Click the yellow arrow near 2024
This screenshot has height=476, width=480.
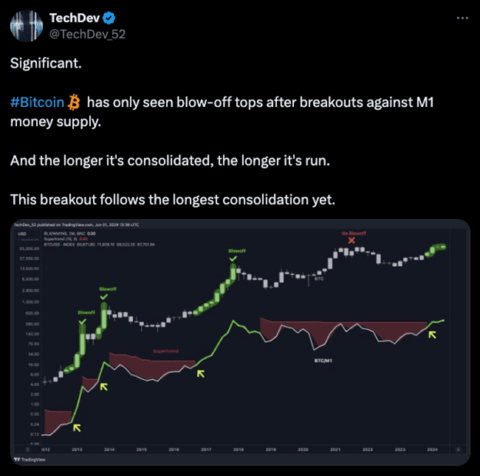click(433, 335)
